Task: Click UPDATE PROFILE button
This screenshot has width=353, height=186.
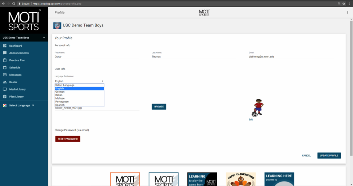Action: pyautogui.click(x=329, y=156)
